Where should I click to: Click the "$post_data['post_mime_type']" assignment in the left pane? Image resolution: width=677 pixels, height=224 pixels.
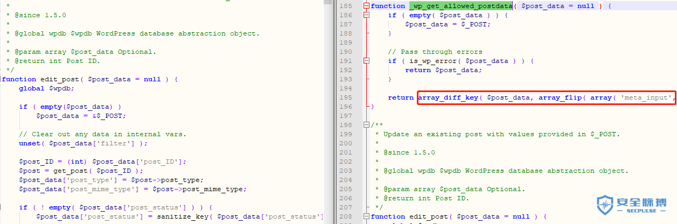133,189
